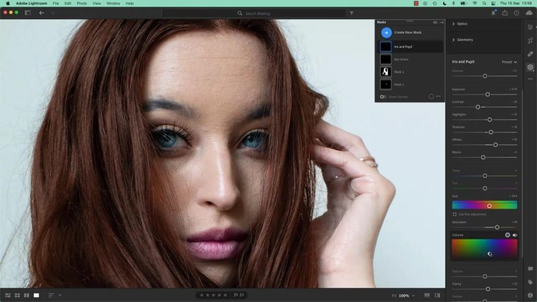The width and height of the screenshot is (537, 302).
Task: Open the Edit sliders panel icon
Action: [530, 27]
